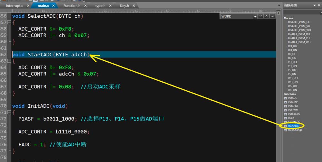322x162 pixels.
Task: Close the Key.h tab
Action: (134, 6)
